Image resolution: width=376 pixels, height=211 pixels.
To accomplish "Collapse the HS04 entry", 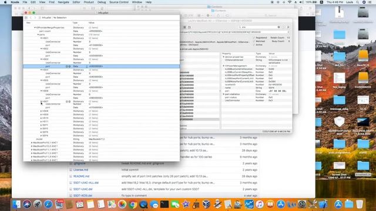I will tap(41, 70).
